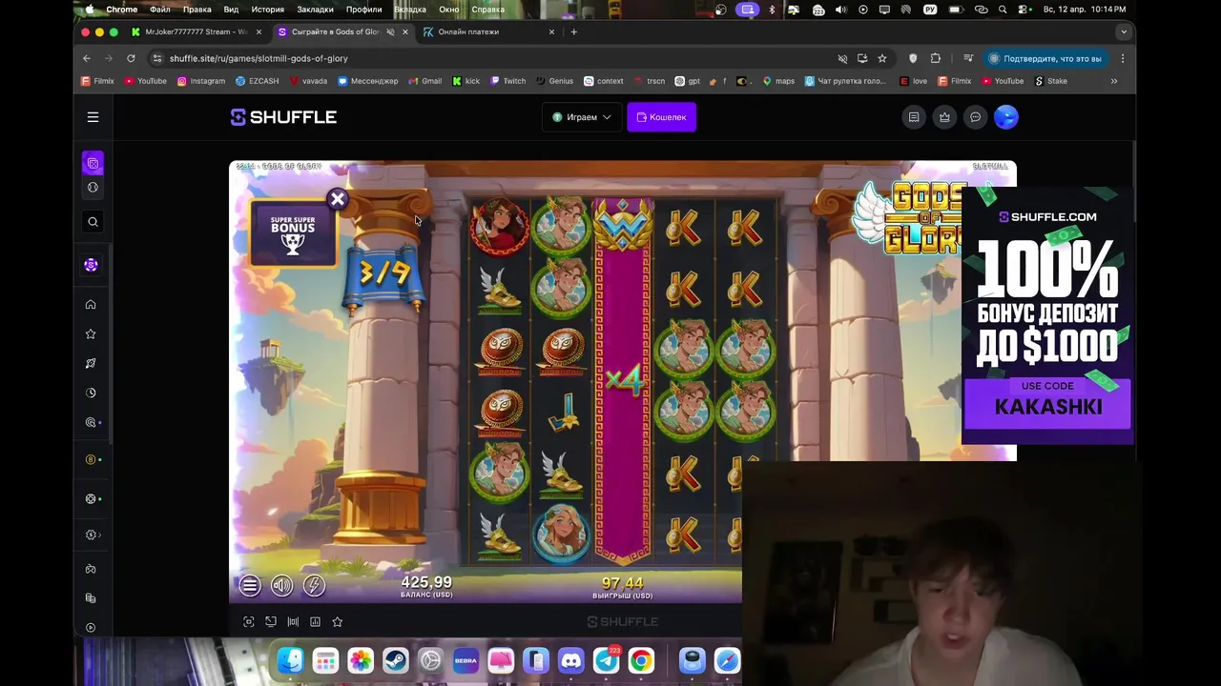Open the Super Super Bonus badge

(293, 234)
